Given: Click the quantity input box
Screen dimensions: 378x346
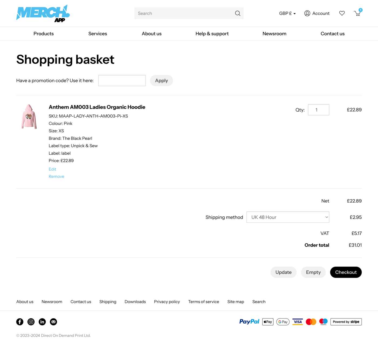Looking at the screenshot, I should 318,110.
